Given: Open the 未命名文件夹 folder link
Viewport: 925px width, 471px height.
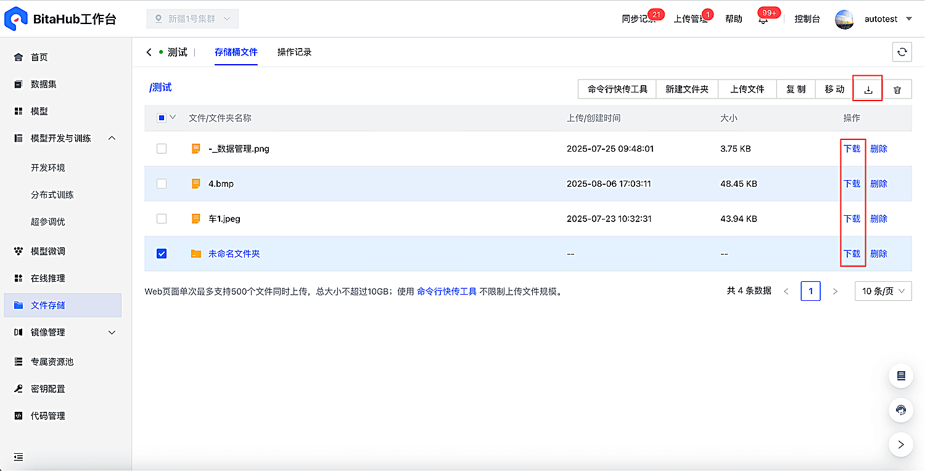Looking at the screenshot, I should [234, 253].
